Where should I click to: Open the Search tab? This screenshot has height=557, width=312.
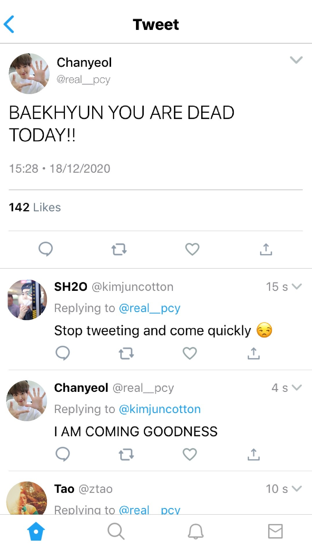click(x=116, y=531)
